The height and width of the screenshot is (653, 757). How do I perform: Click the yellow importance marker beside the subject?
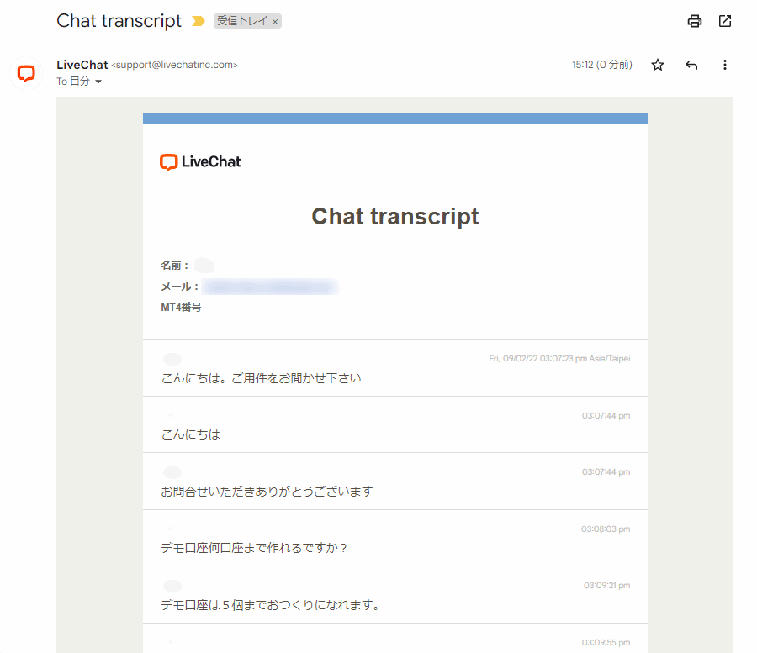pos(197,21)
